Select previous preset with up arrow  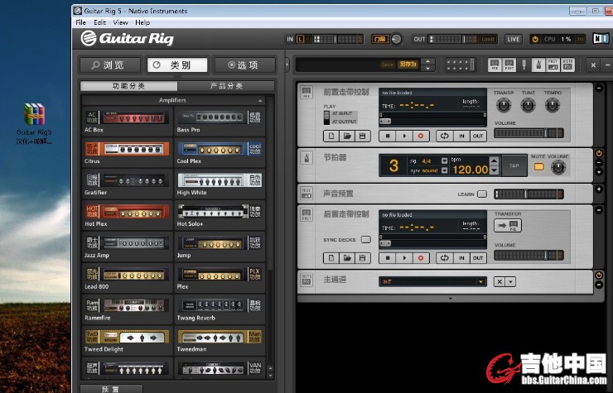[x=428, y=61]
